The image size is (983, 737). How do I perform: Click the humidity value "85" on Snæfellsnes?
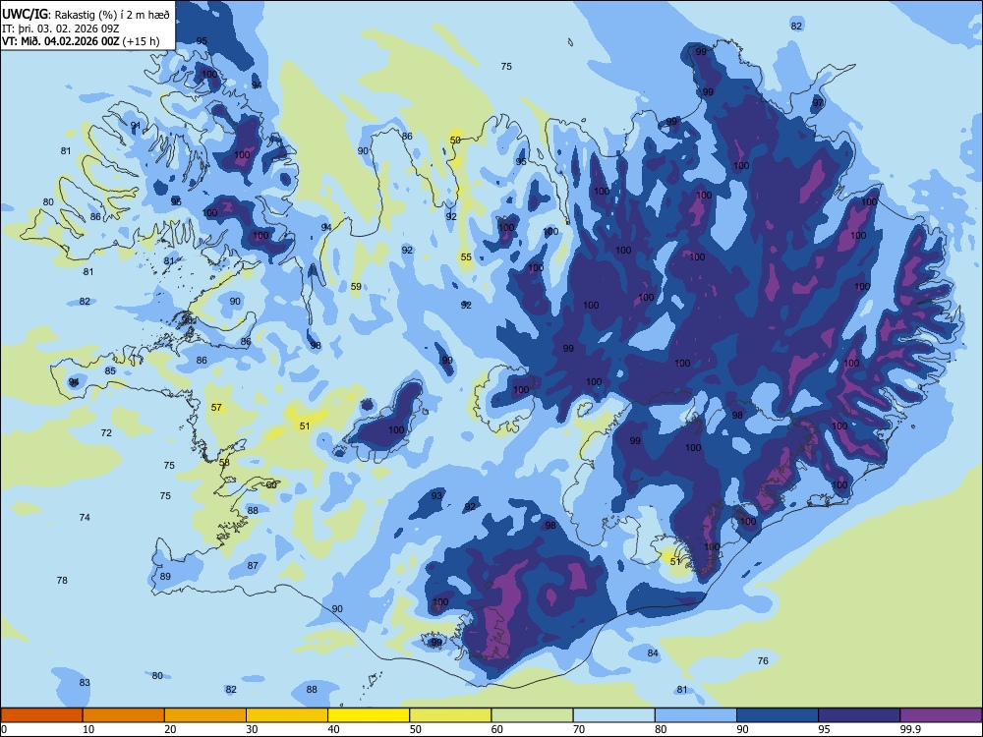pyautogui.click(x=110, y=371)
